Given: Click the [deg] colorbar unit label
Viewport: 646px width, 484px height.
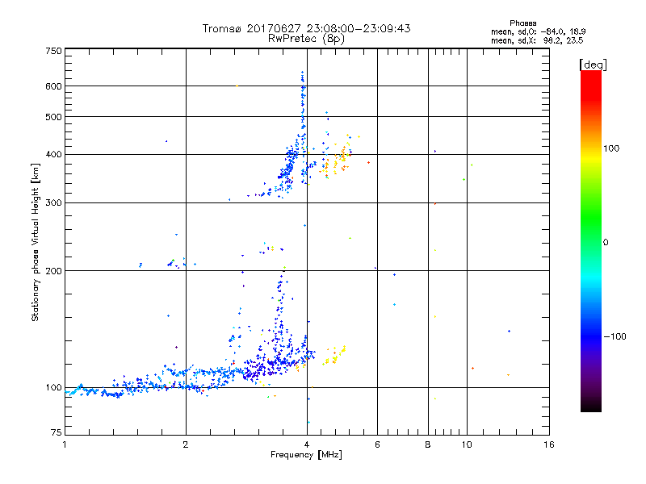Looking at the screenshot, I should pyautogui.click(x=593, y=64).
